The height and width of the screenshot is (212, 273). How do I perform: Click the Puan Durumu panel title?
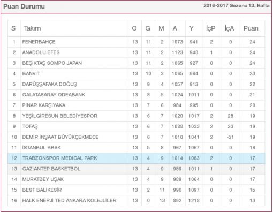(24, 6)
